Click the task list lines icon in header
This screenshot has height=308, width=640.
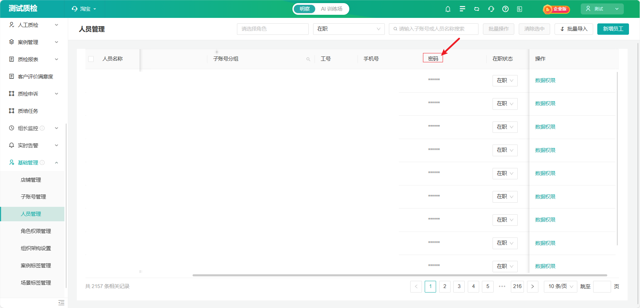tap(462, 9)
